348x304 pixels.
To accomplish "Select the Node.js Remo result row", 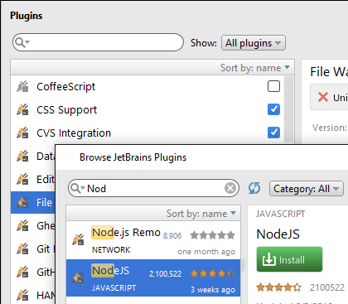I will click(153, 240).
